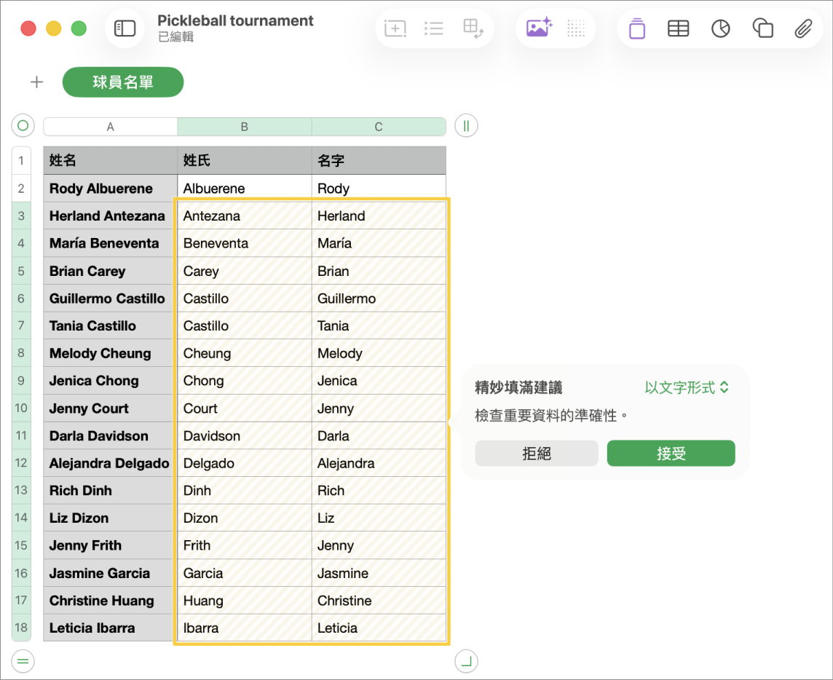Select row 2 header
This screenshot has width=833, height=680.
click(21, 188)
